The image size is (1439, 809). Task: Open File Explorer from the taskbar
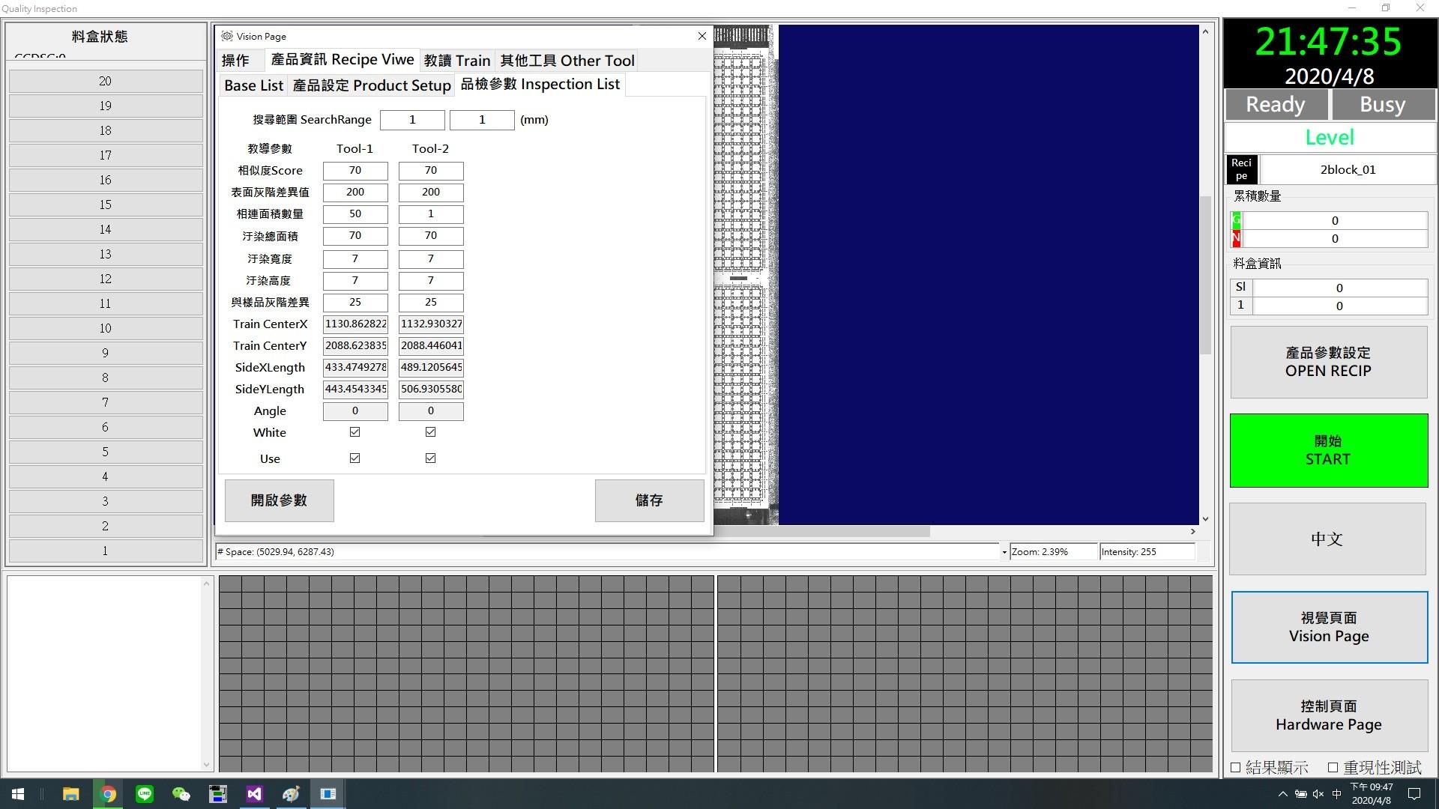[71, 794]
